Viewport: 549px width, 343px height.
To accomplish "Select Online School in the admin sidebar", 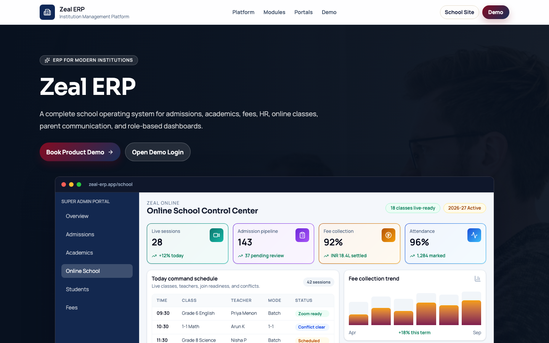I will click(97, 271).
